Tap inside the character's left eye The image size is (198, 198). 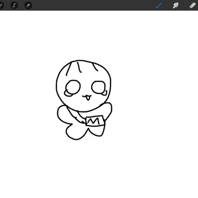pyautogui.click(x=73, y=87)
